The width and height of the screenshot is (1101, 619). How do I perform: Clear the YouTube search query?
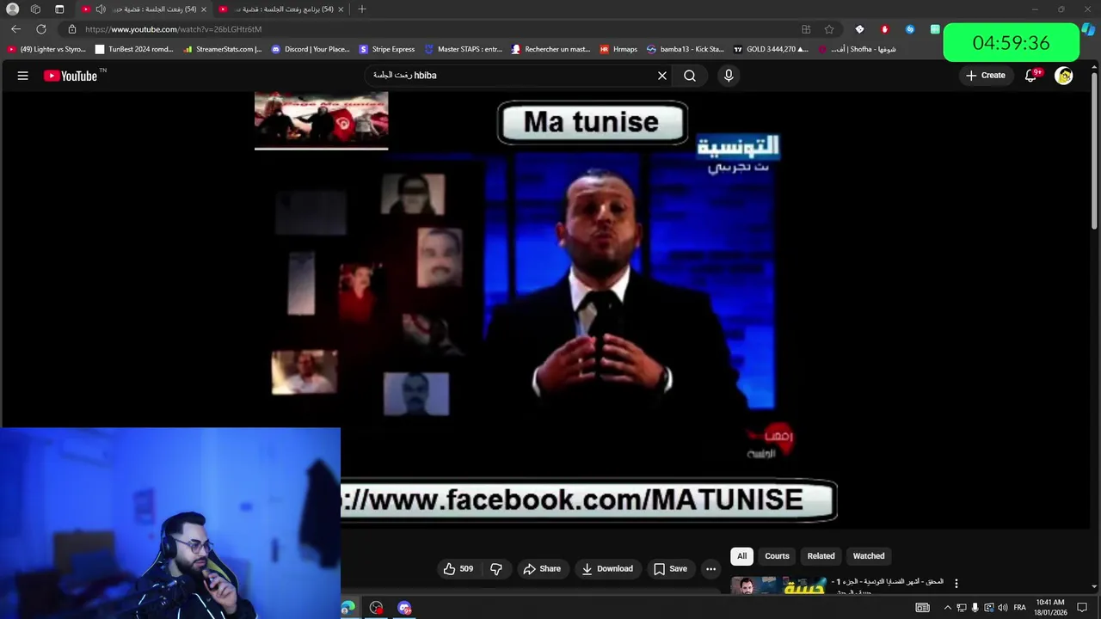click(662, 76)
